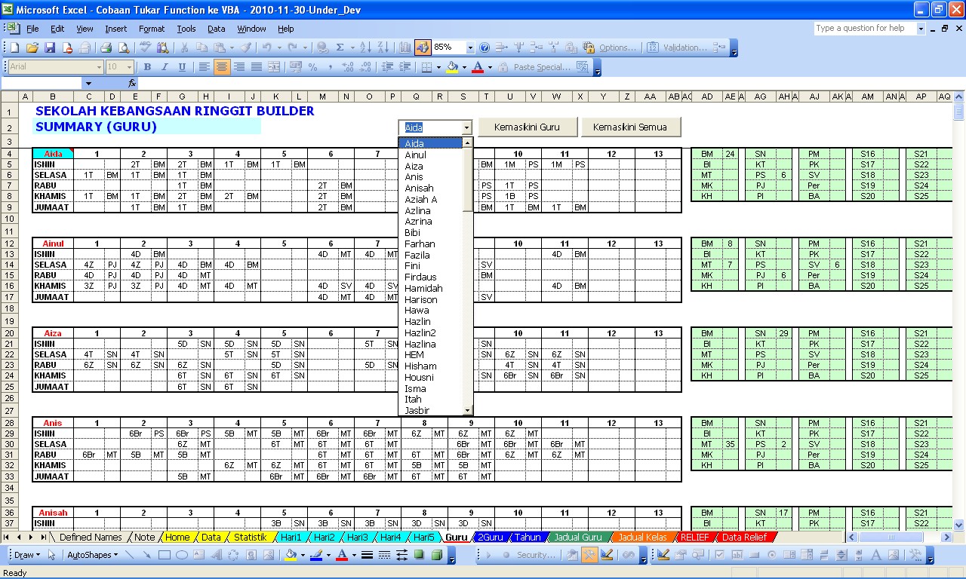
Task: Select Farhan from the teacher dropdown list
Action: [420, 244]
